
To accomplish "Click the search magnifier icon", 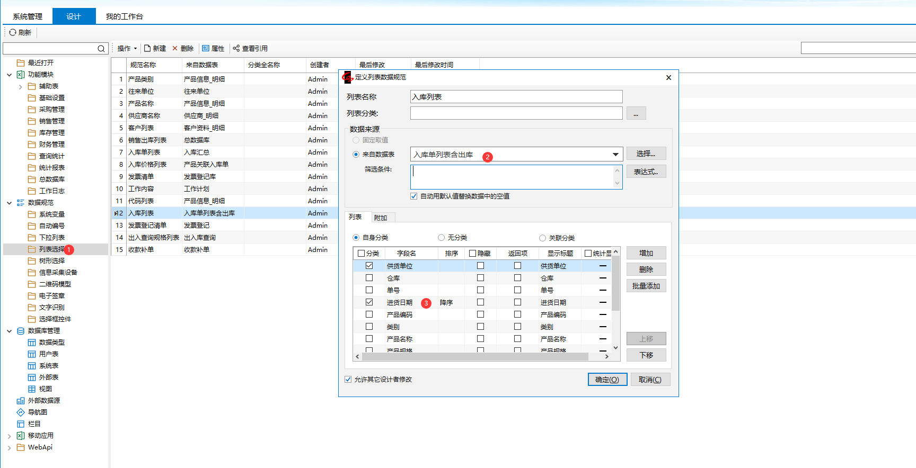I will click(101, 49).
